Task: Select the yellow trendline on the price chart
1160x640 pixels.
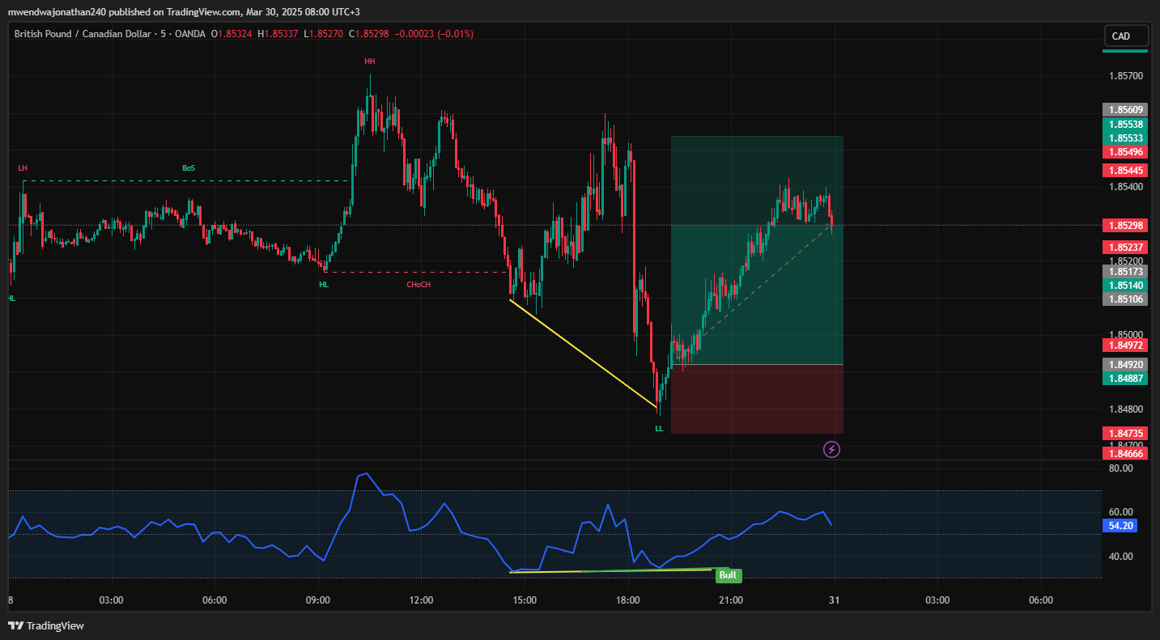Action: pos(583,353)
